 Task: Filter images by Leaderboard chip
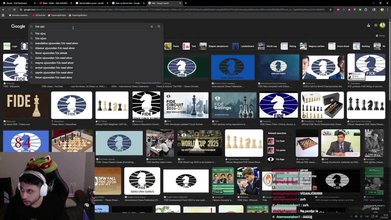(x=243, y=46)
